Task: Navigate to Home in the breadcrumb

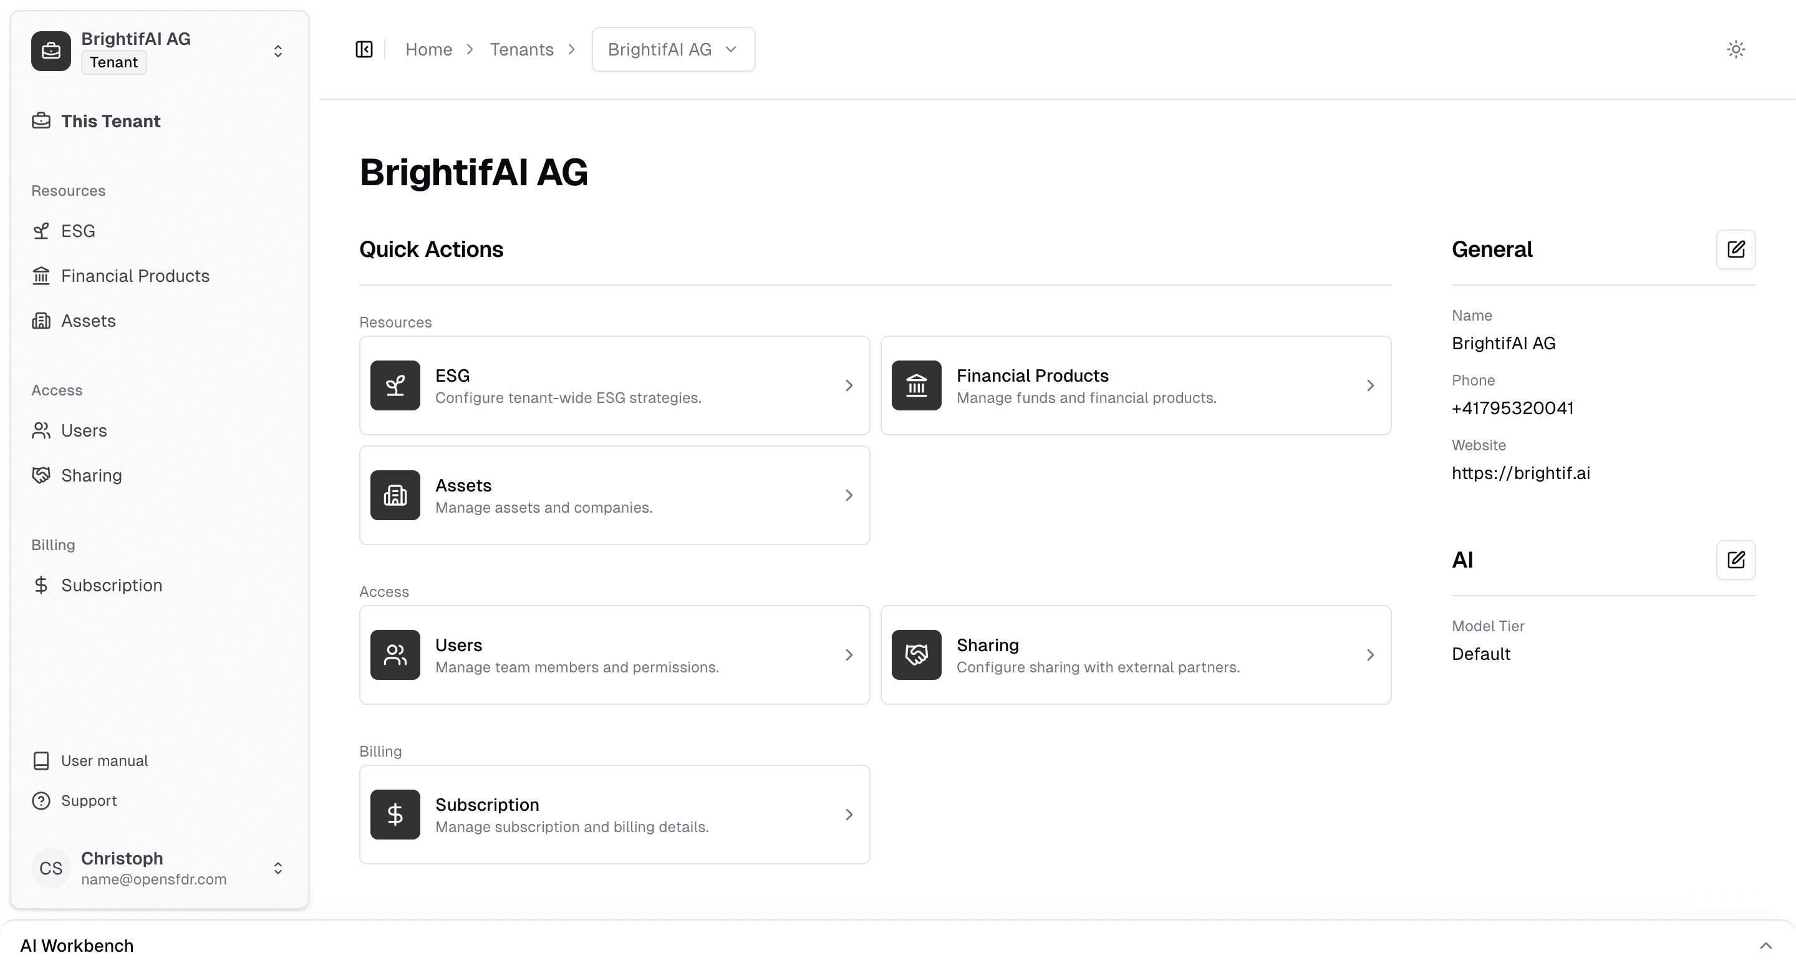Action: [x=428, y=49]
